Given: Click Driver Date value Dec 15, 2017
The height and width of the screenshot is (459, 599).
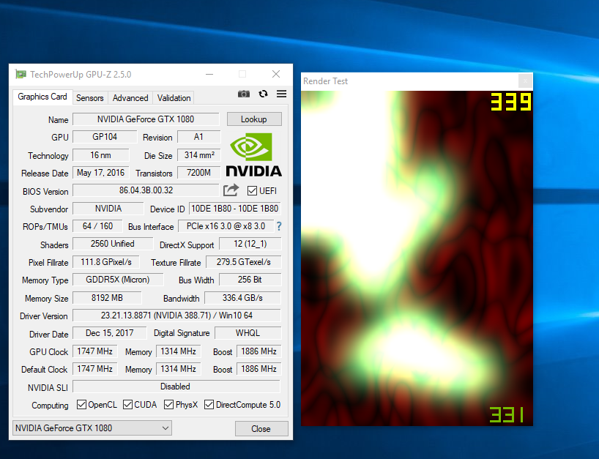Looking at the screenshot, I should click(110, 333).
